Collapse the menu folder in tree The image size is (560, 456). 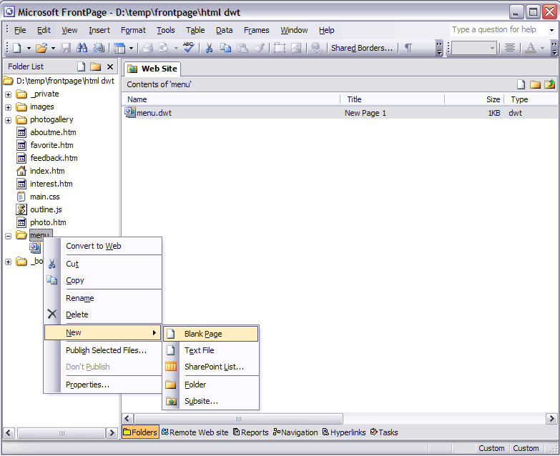(8, 236)
